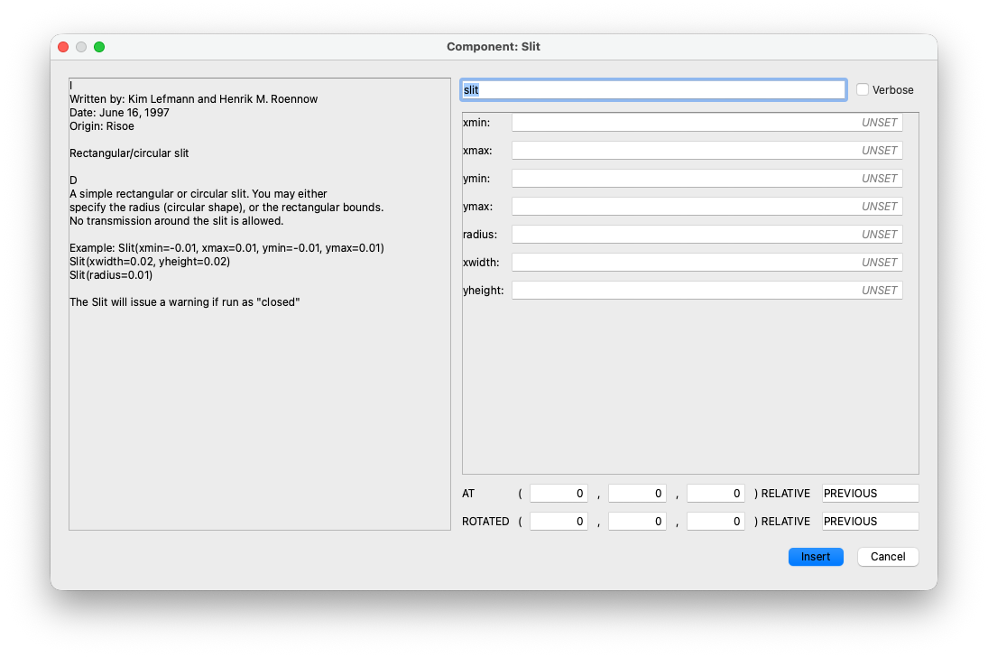
Task: Focus the xwidth input box
Action: click(x=707, y=263)
